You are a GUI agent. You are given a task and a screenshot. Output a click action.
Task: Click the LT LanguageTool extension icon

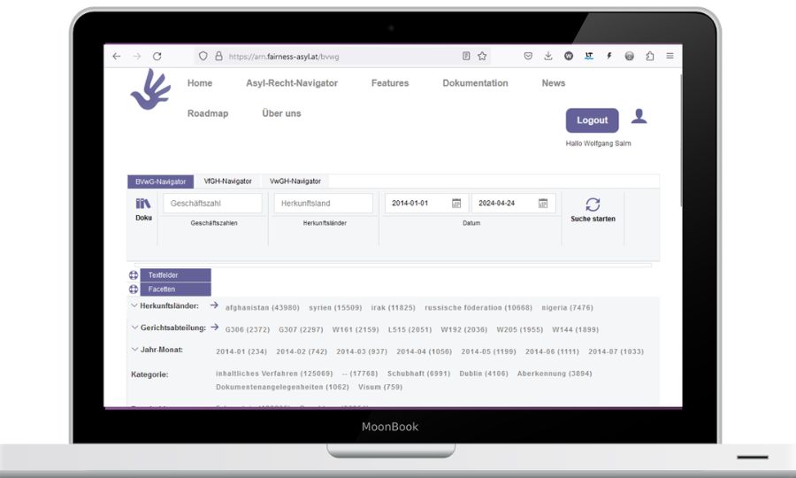point(589,56)
